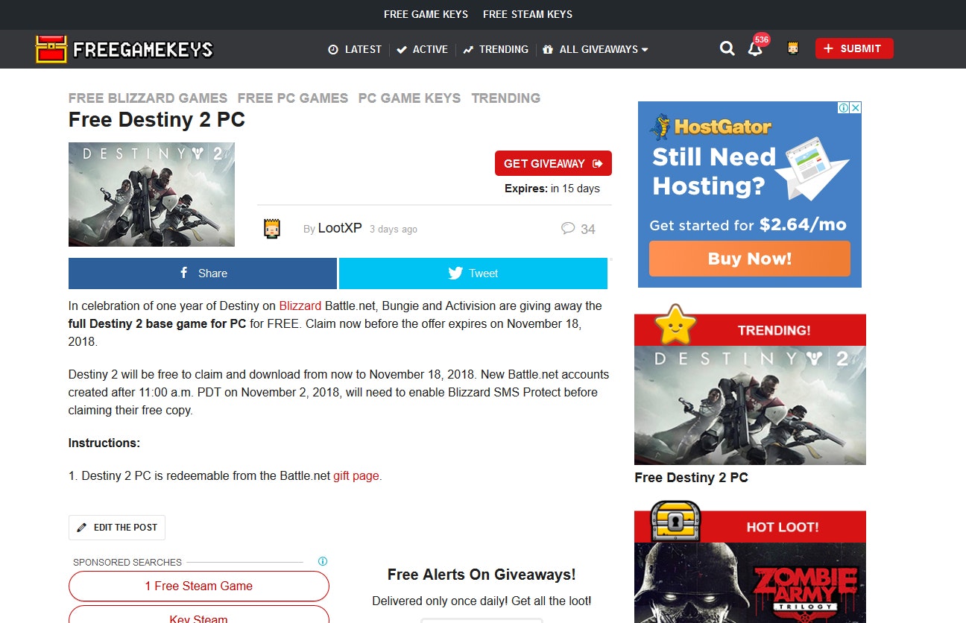This screenshot has height=623, width=966.
Task: Click the 1 Free Steam Game sponsored button
Action: pyautogui.click(x=198, y=586)
